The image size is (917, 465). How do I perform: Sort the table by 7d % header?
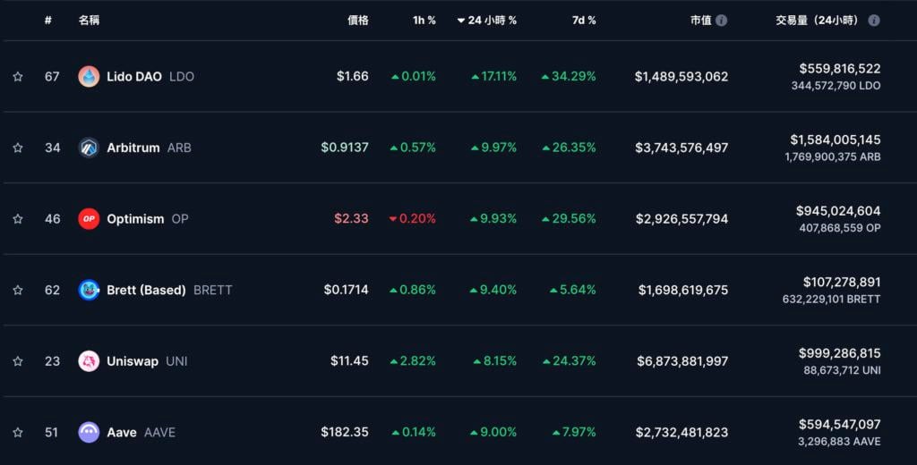584,21
